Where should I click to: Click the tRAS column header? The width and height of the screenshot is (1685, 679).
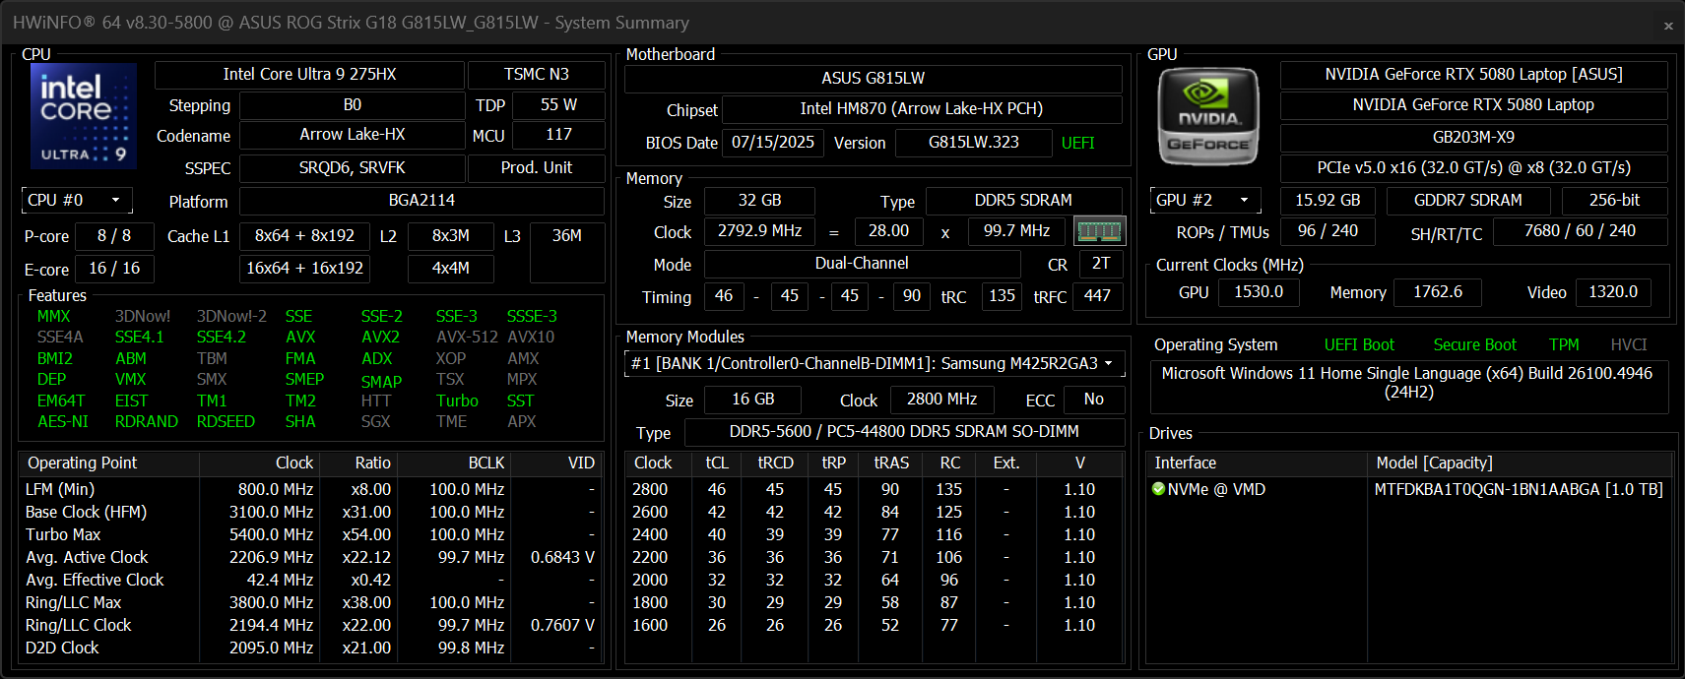(891, 463)
